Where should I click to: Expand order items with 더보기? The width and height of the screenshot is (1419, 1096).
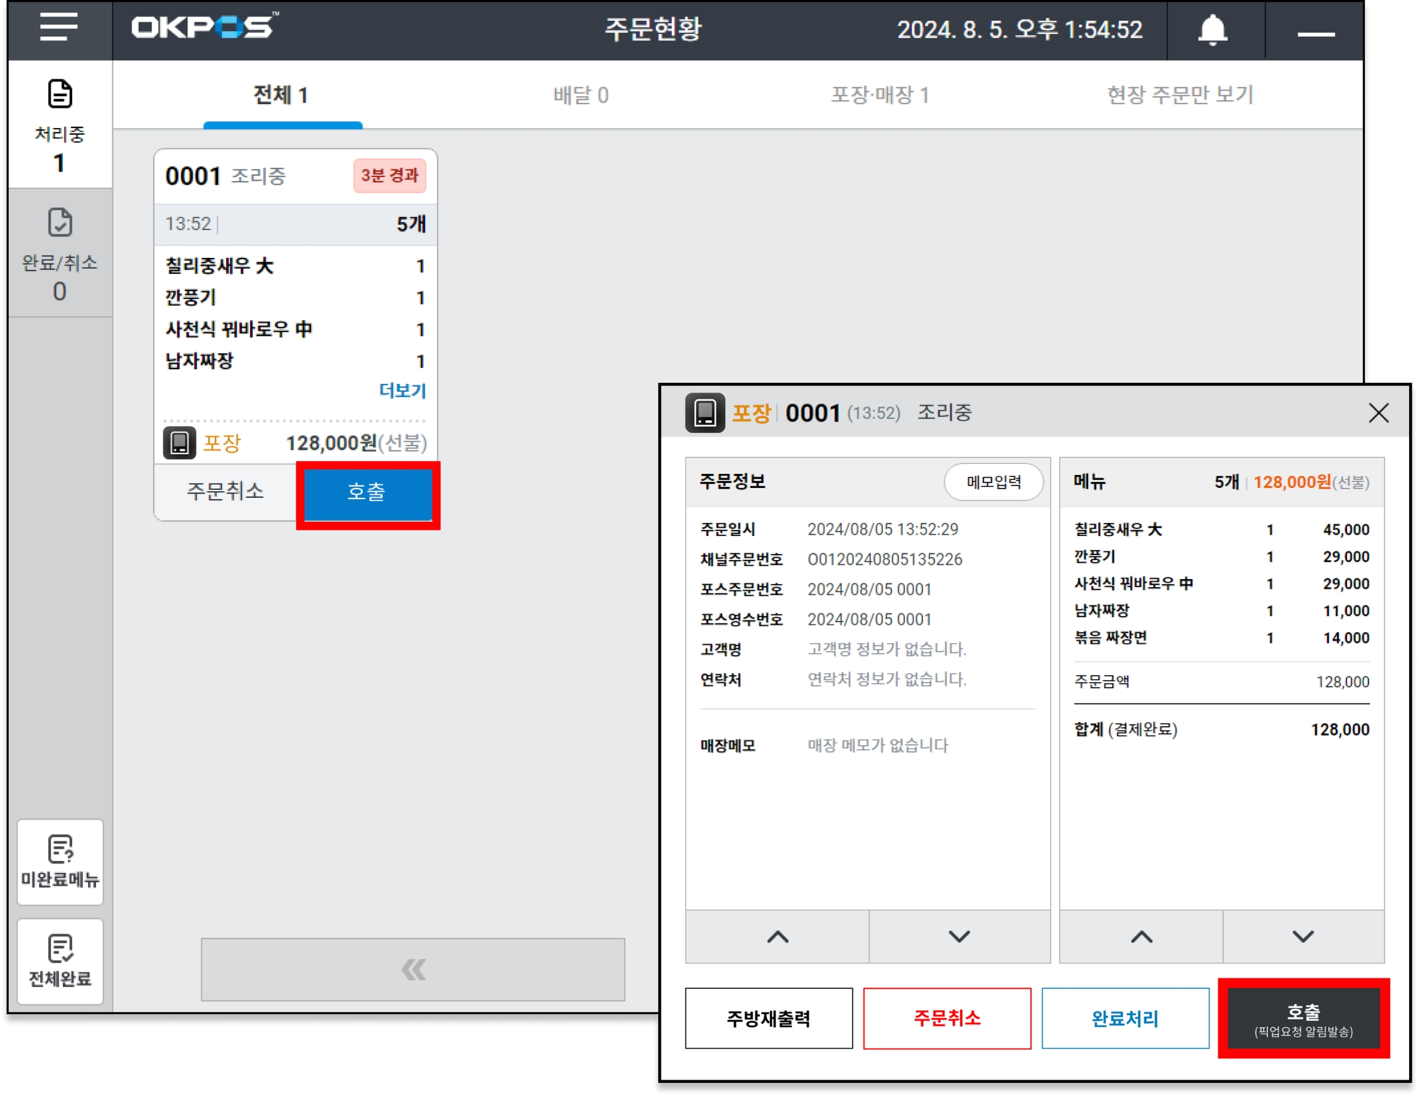[402, 390]
